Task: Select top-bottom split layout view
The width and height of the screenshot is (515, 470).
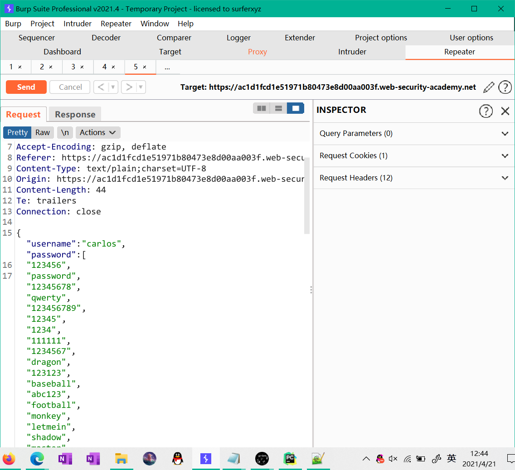Action: [x=278, y=108]
